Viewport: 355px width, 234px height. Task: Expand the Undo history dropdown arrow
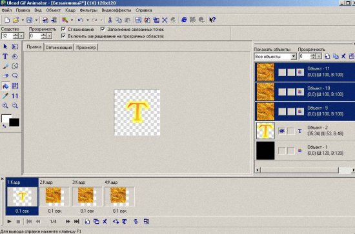click(87, 20)
